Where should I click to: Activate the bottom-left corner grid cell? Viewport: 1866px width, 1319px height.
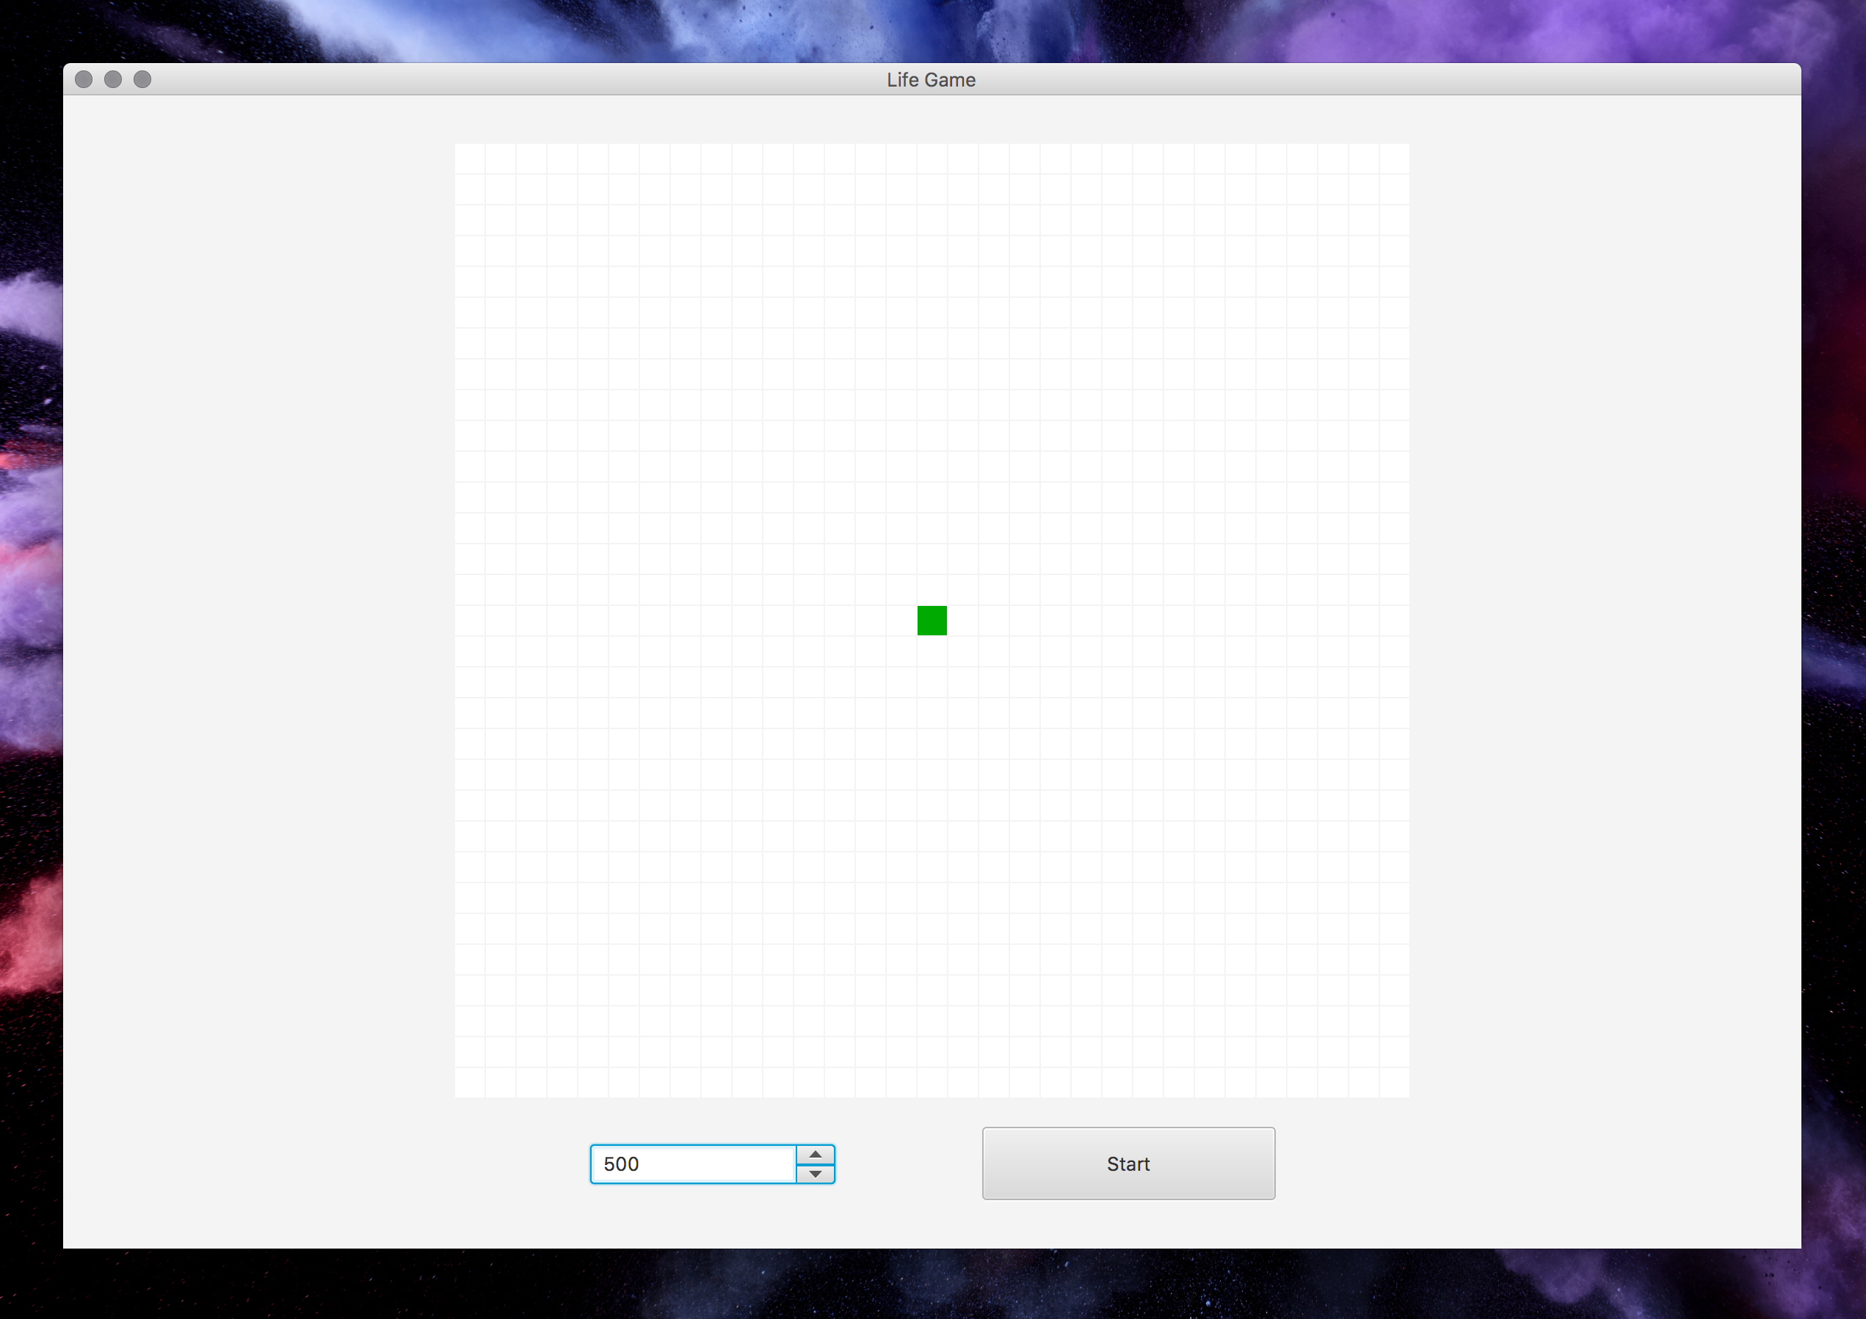pyautogui.click(x=470, y=1083)
